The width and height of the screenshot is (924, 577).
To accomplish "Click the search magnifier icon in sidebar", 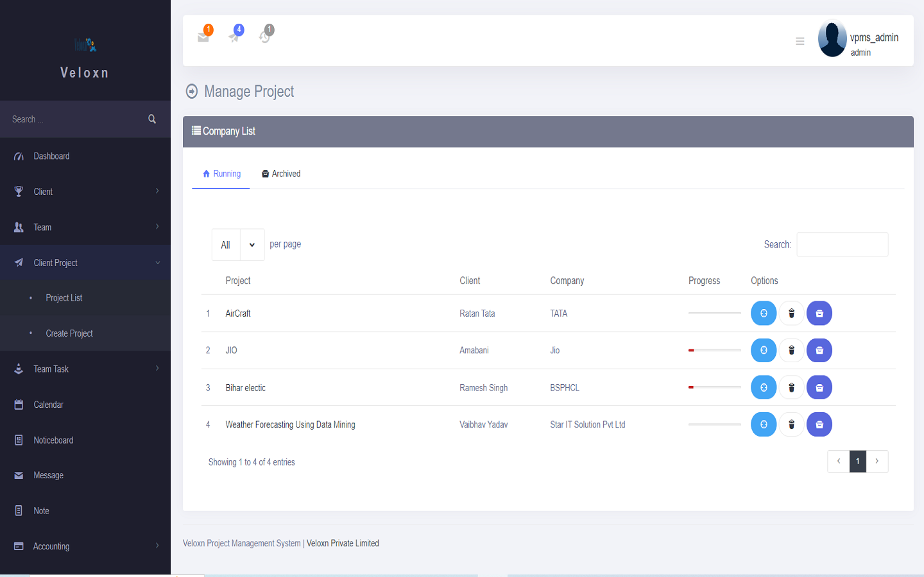I will coord(152,119).
